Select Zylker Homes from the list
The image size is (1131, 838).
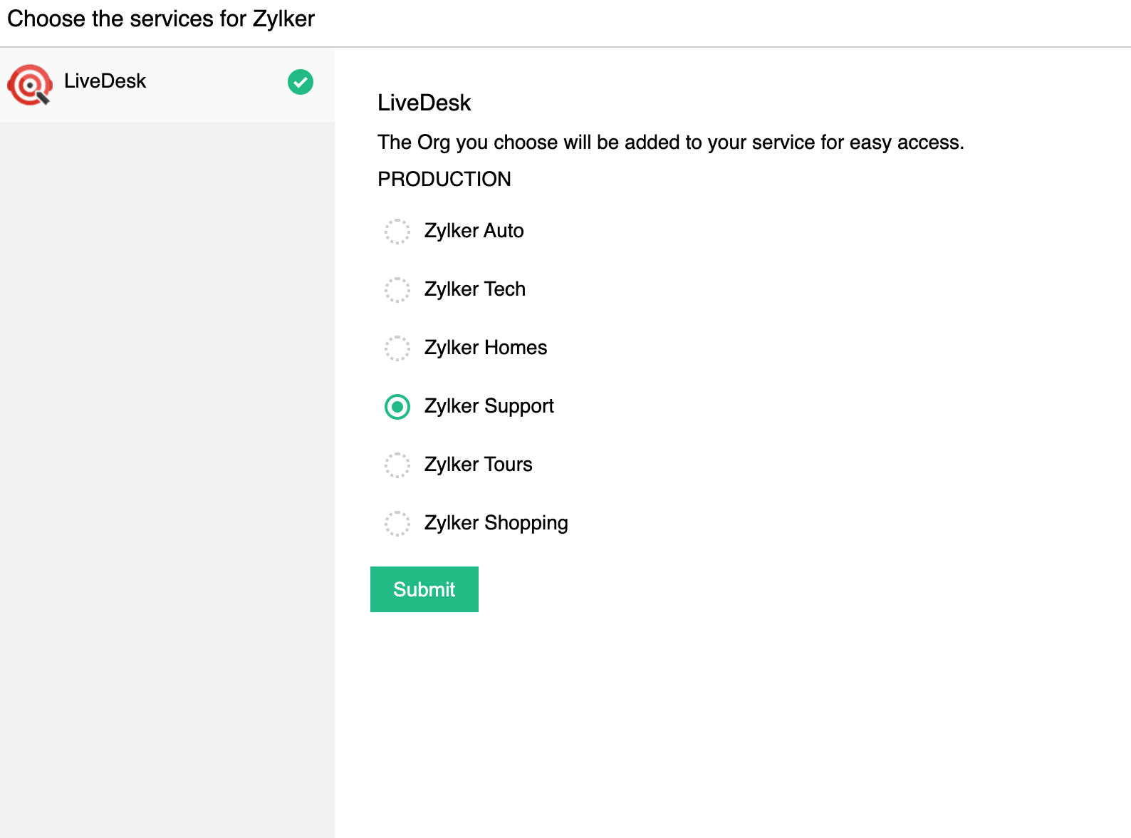click(x=397, y=348)
